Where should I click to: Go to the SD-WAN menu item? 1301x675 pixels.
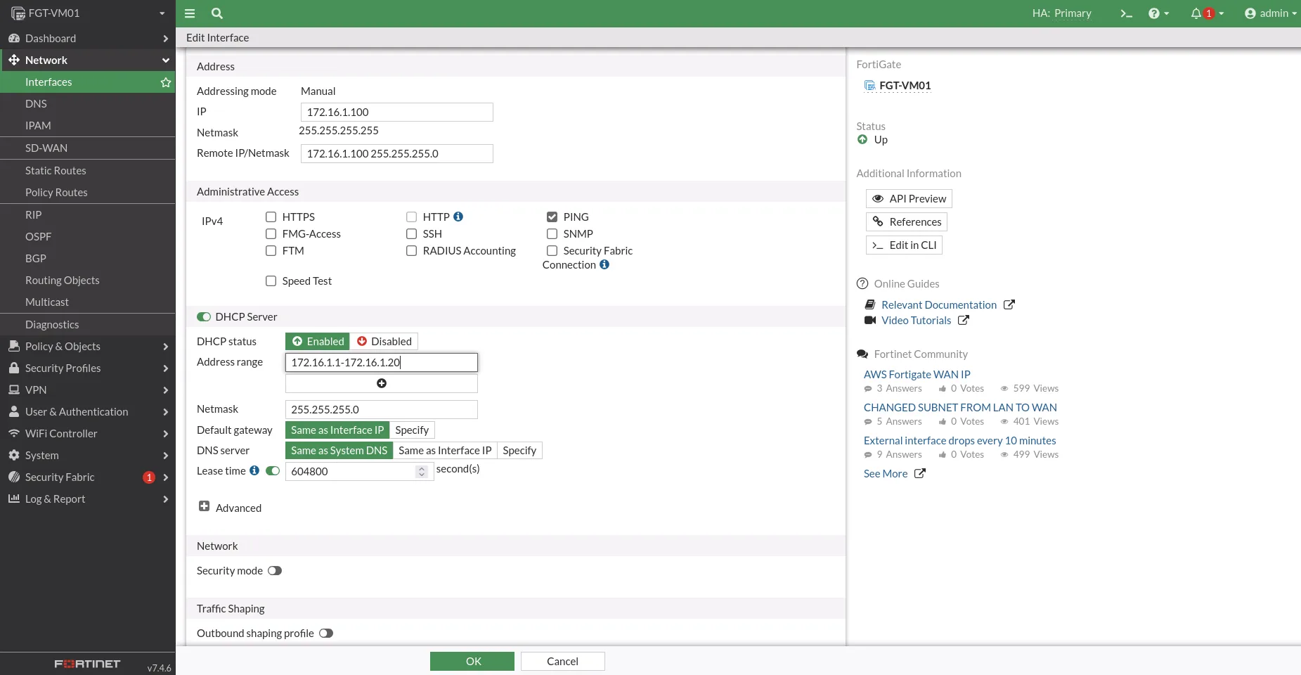[46, 148]
